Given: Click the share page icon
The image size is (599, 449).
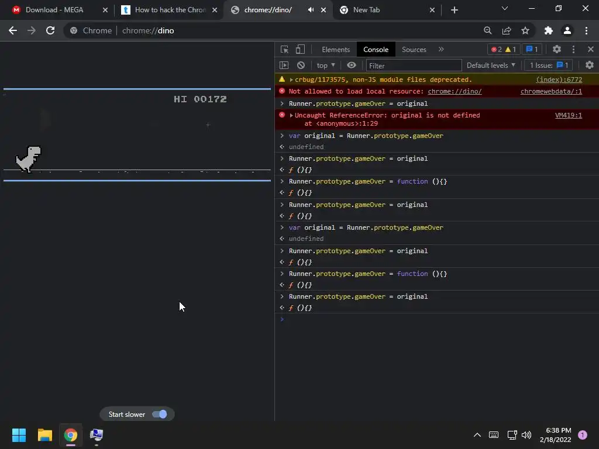Looking at the screenshot, I should pos(507,30).
